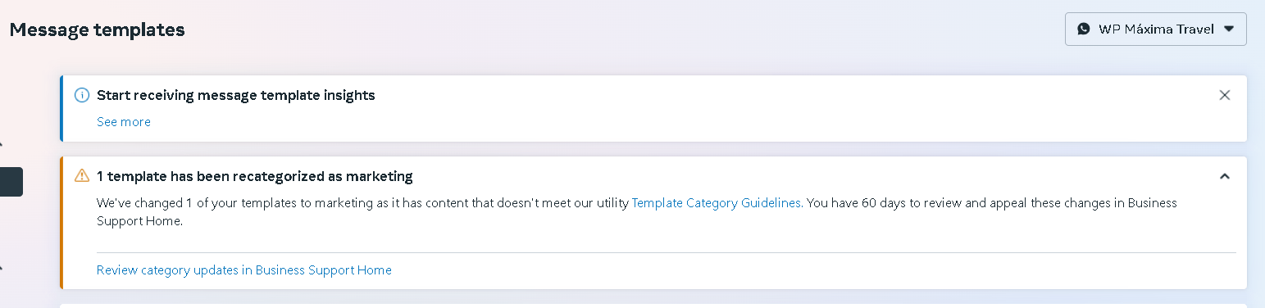Open the See more link
Screen dimensions: 1265x308
click(x=124, y=121)
